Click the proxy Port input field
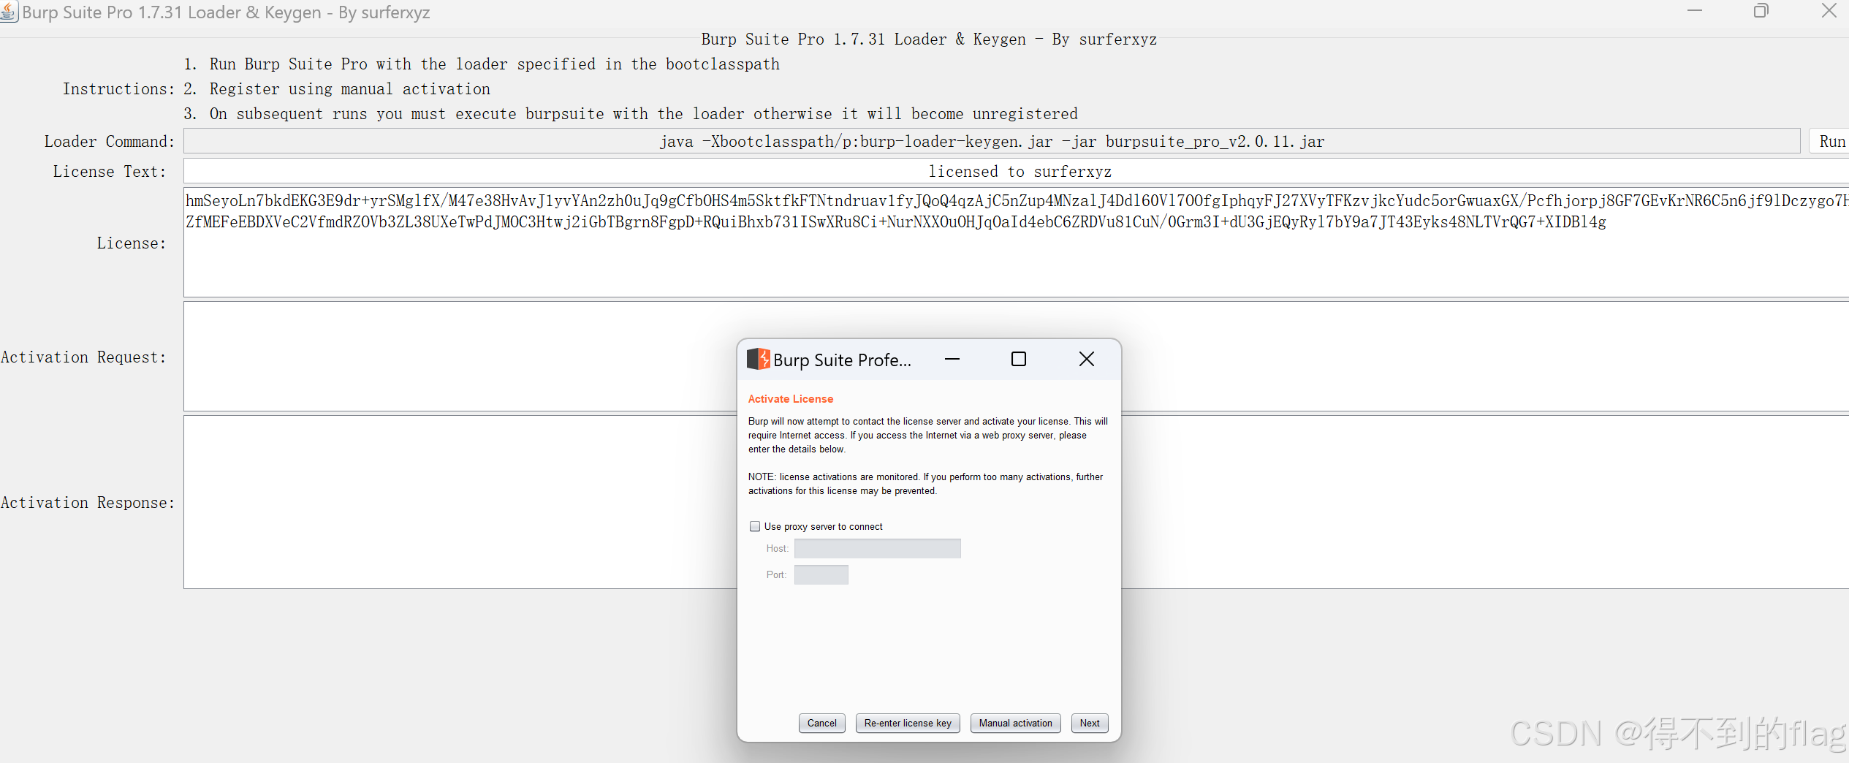1849x763 pixels. coord(821,575)
